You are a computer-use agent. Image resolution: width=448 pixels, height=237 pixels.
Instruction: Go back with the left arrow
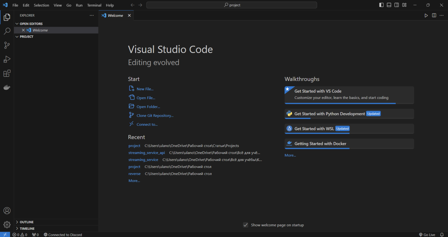[132, 5]
